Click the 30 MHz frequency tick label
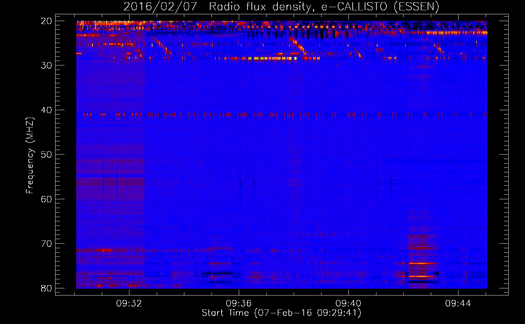The image size is (525, 324). click(x=46, y=65)
